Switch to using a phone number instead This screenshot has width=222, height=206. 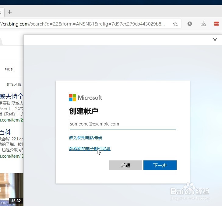coord(86,138)
